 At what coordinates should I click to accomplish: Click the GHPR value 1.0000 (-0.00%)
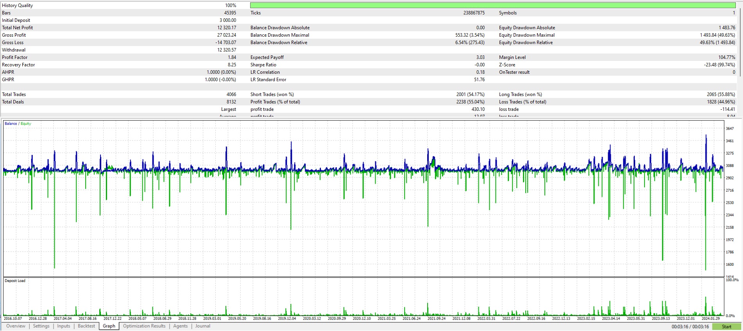[220, 80]
